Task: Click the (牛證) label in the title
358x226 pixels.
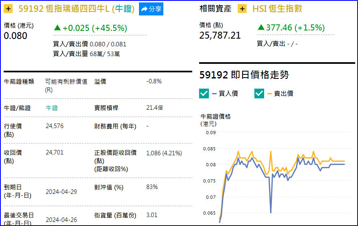Action: [x=123, y=9]
